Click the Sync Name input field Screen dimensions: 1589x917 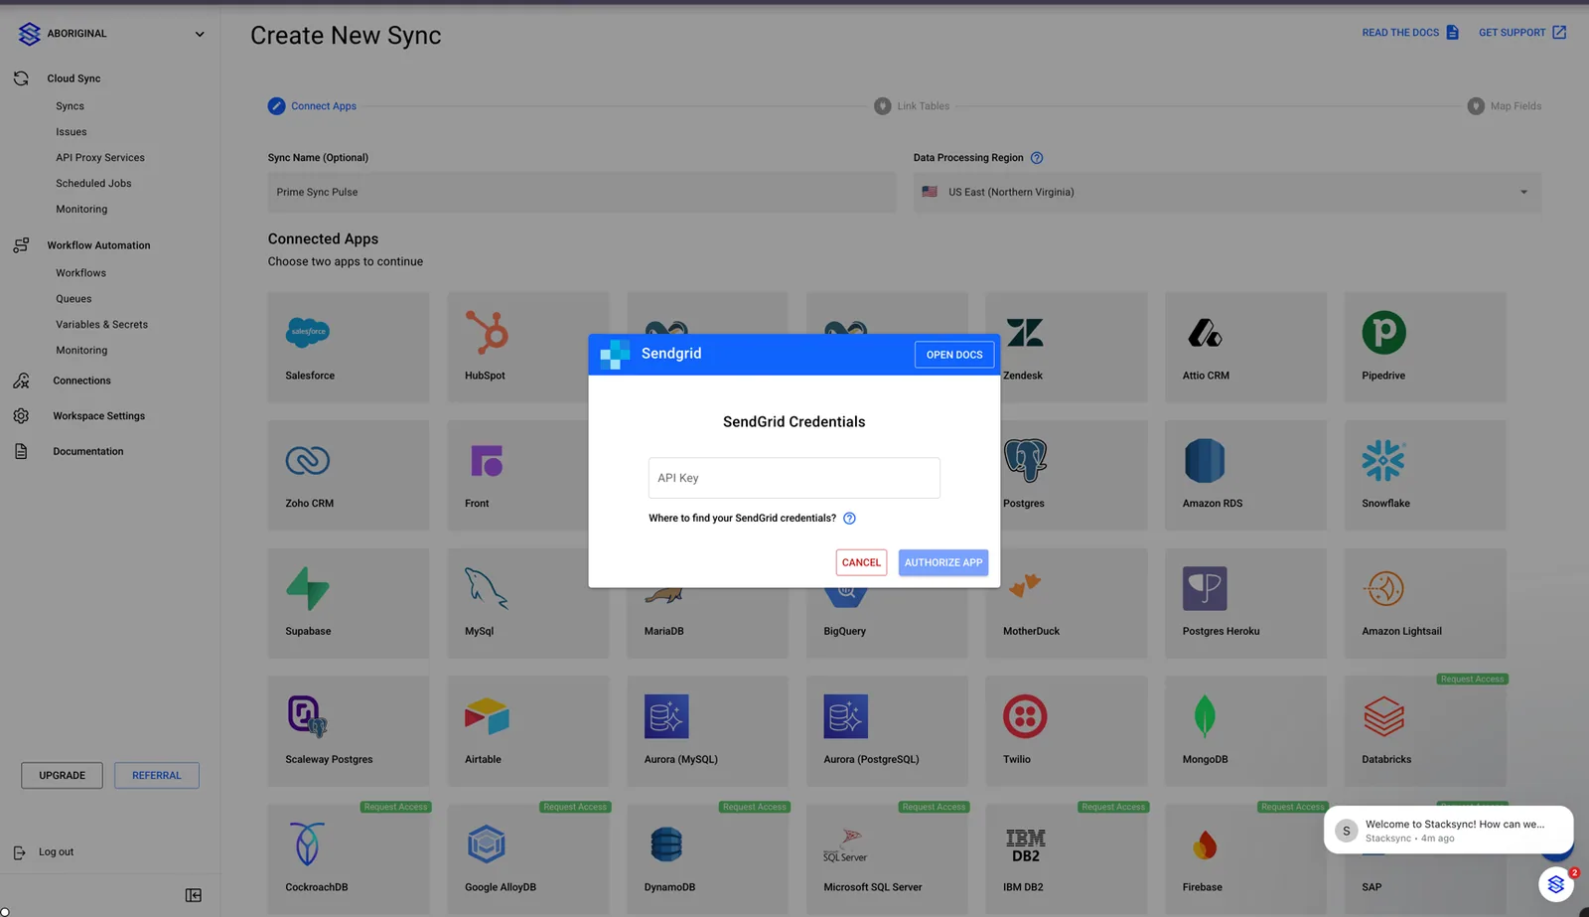click(582, 192)
